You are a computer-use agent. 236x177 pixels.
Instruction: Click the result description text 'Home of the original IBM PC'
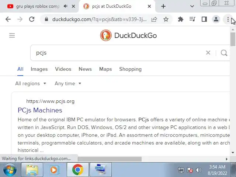(x=51, y=120)
